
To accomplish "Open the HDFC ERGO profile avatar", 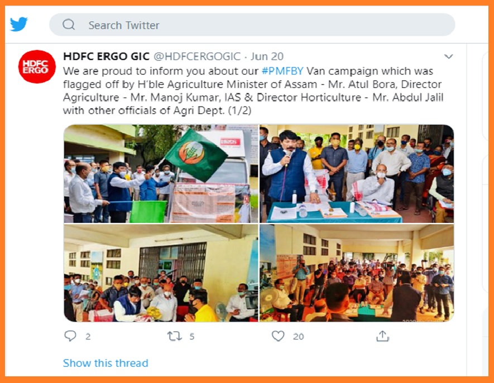I will pyautogui.click(x=37, y=67).
